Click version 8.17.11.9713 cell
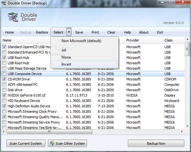Viewport: 191px width, 152px height. (x=77, y=95)
